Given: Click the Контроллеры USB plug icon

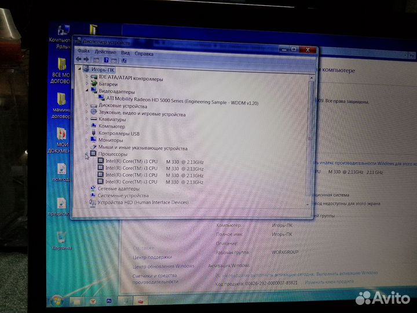Looking at the screenshot, I should (x=93, y=133).
